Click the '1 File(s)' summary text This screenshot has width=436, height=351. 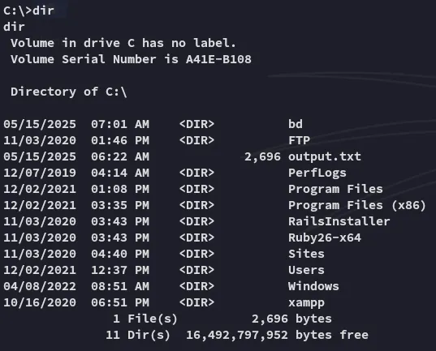pos(145,319)
